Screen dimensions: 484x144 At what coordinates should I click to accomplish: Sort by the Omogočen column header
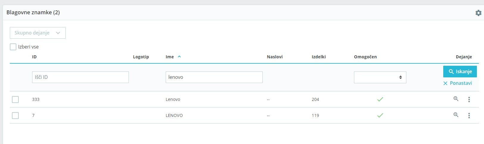[x=365, y=57]
